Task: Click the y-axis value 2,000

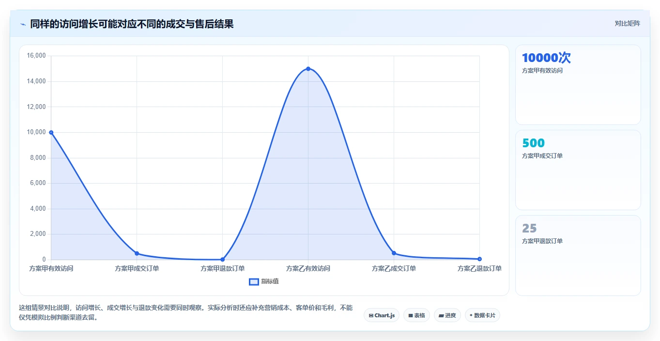Action: point(38,234)
